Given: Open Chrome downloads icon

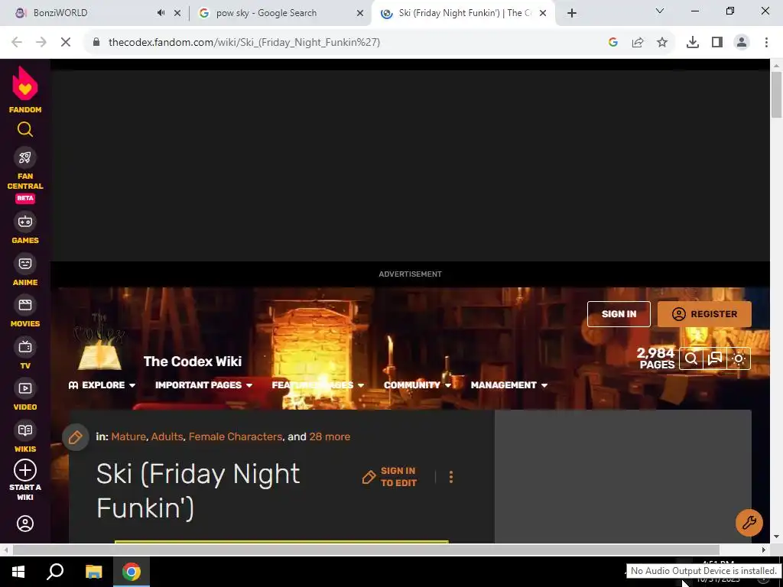Looking at the screenshot, I should click(x=693, y=43).
